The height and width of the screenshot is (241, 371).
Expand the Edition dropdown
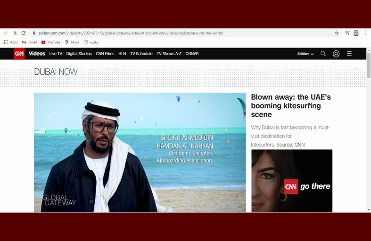[305, 54]
